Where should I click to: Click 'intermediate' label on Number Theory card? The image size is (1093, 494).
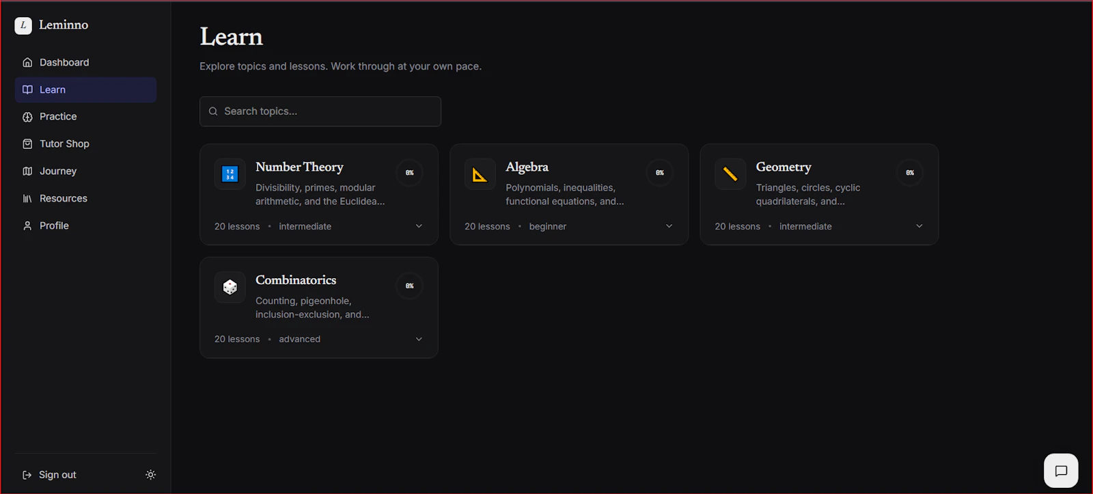(x=305, y=226)
